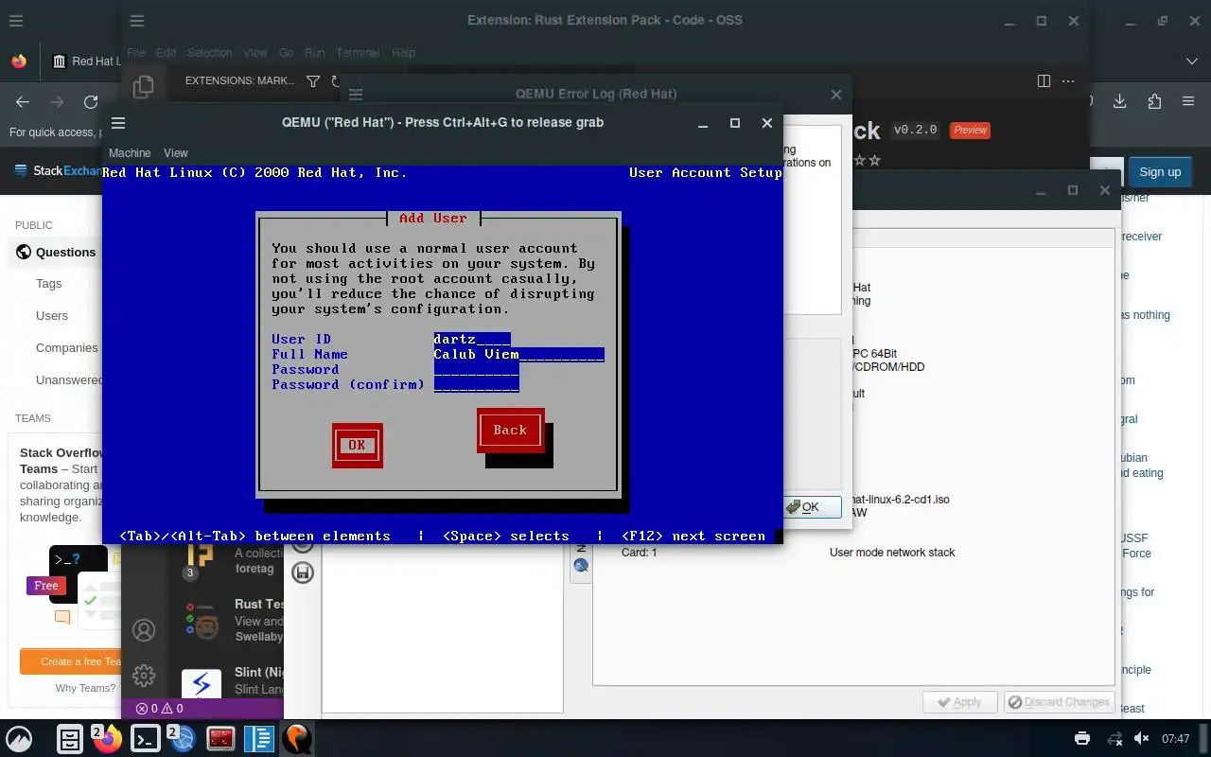Click the clock showing 07:47

[x=1176, y=739]
